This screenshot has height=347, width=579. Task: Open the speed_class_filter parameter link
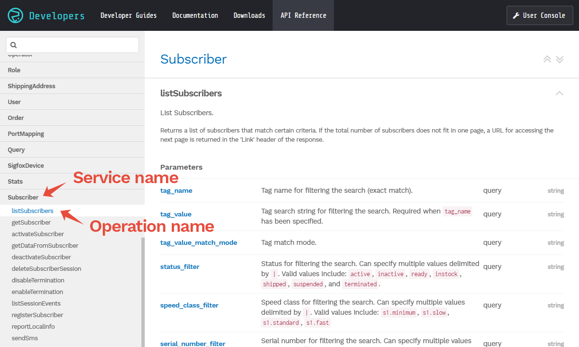189,305
